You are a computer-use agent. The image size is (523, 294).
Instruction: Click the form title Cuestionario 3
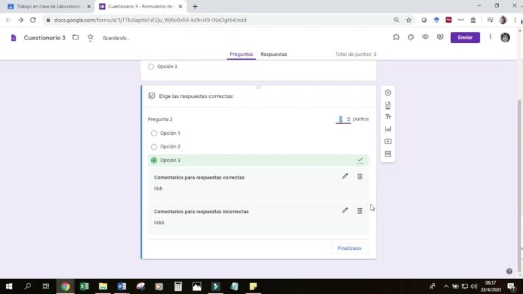tap(45, 37)
